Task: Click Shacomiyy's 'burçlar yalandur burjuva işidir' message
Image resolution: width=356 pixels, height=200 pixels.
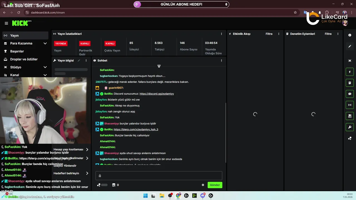Action: tap(138, 124)
